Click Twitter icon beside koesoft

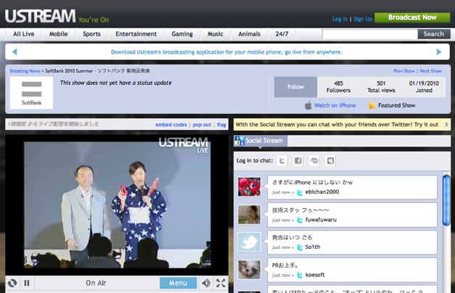(300, 276)
